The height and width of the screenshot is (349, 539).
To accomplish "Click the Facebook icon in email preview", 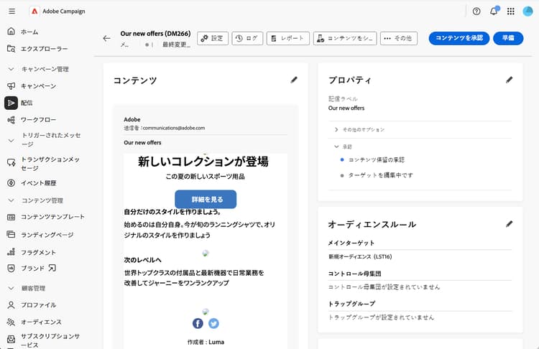I will click(x=198, y=323).
